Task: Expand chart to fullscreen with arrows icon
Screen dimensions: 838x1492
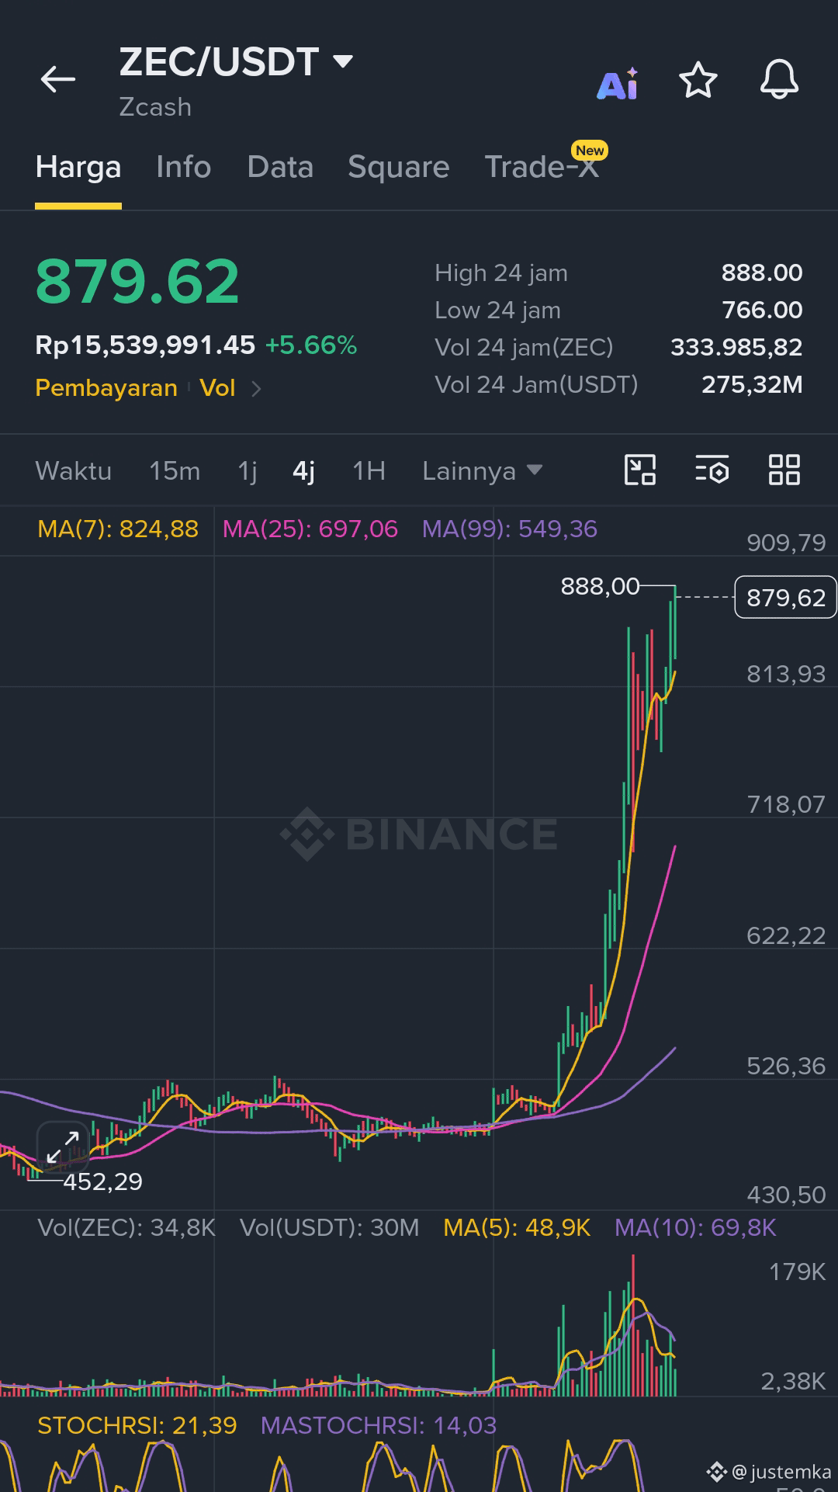Action: pyautogui.click(x=63, y=1147)
